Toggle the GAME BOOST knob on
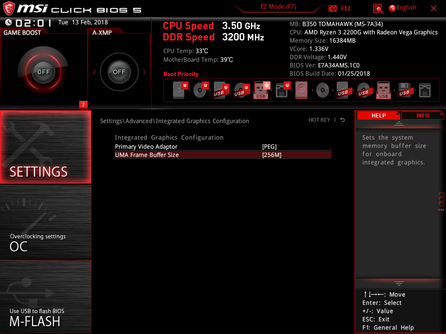The width and height of the screenshot is (446, 334). 43,72
